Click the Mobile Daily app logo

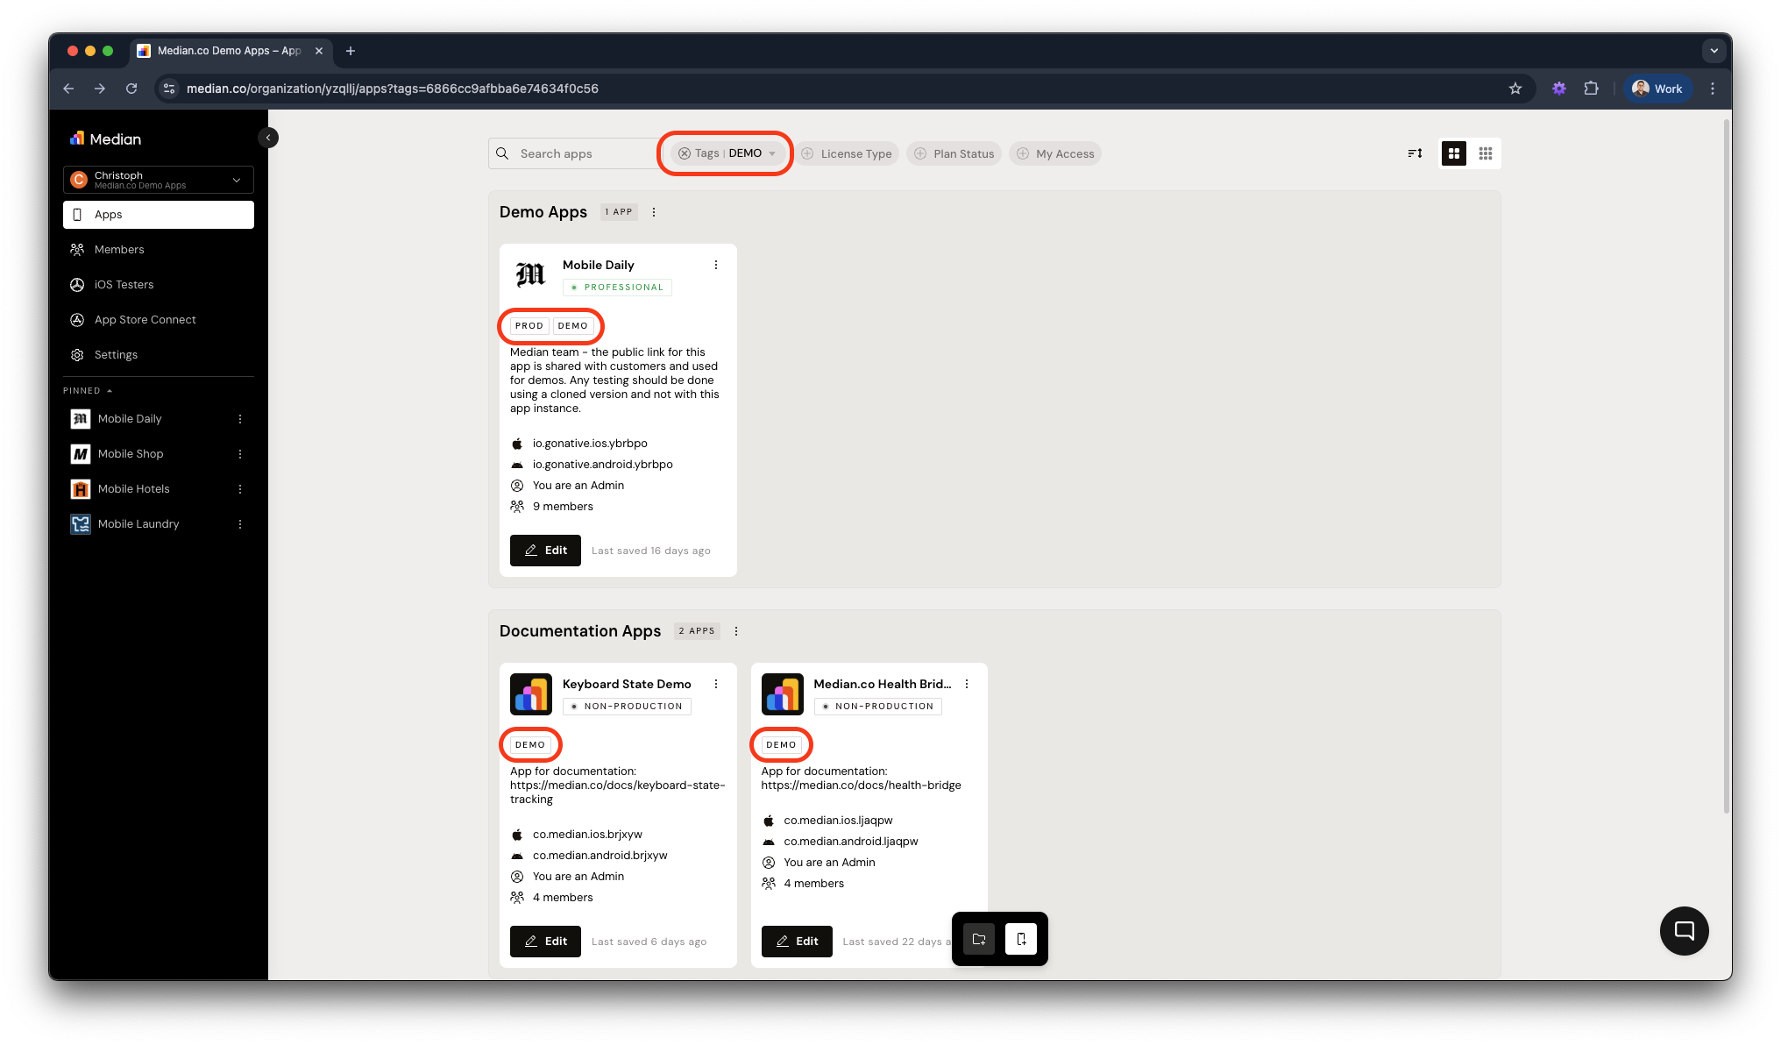[531, 275]
